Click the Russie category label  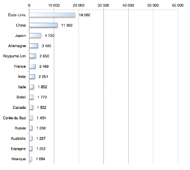point(20,128)
